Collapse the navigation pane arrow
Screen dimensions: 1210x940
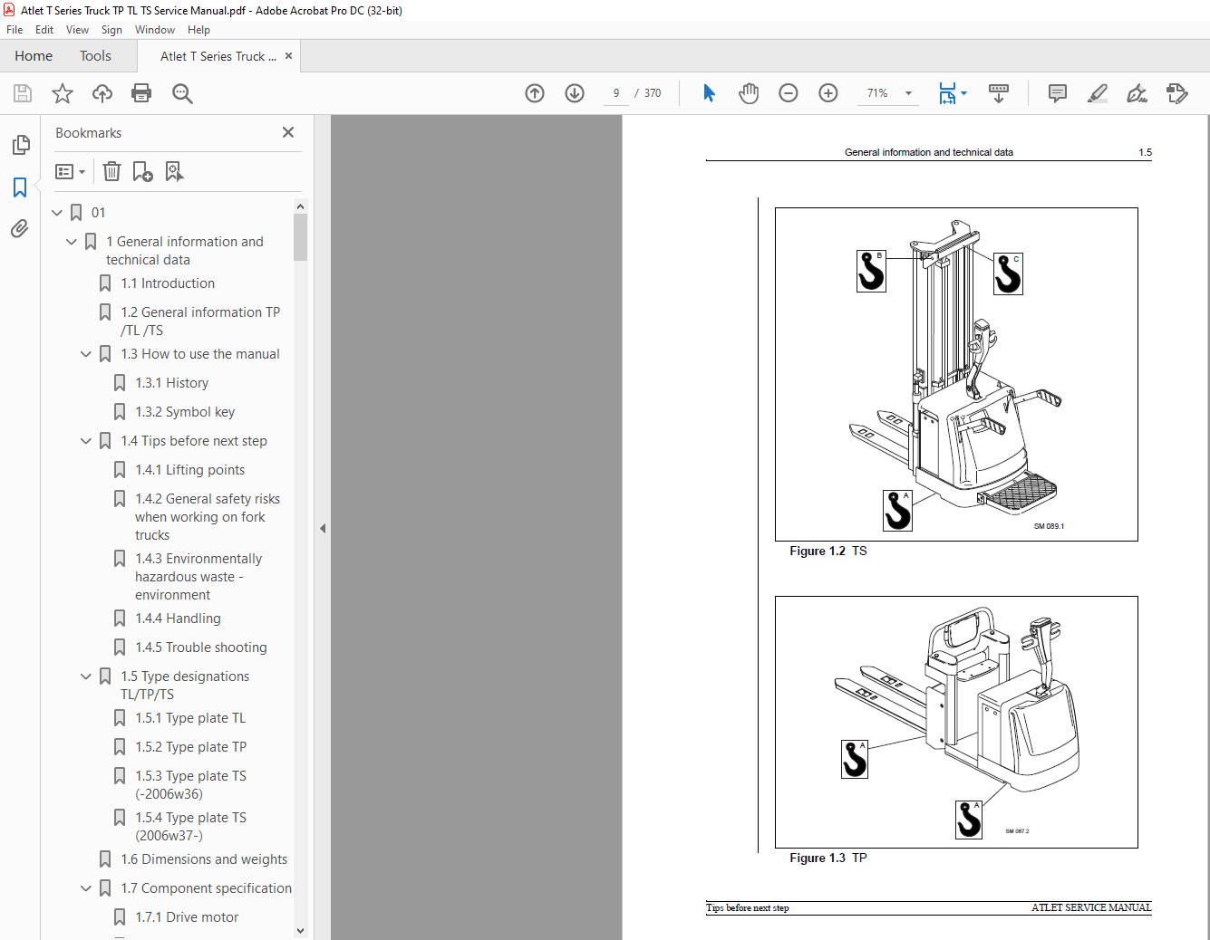point(323,528)
